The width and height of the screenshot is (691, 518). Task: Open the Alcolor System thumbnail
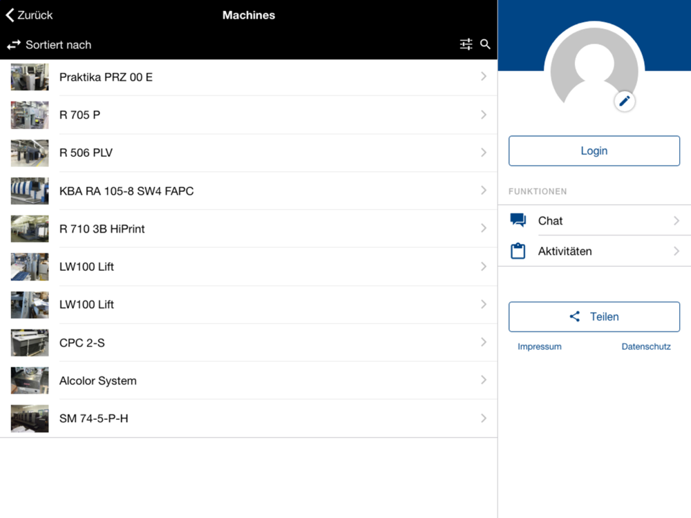(x=30, y=381)
